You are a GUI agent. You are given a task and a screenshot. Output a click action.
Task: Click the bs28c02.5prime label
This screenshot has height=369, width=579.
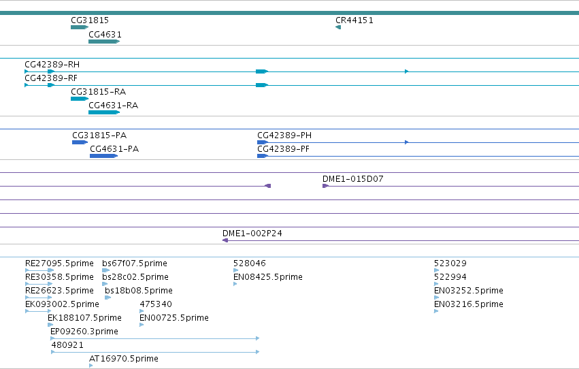coord(135,277)
